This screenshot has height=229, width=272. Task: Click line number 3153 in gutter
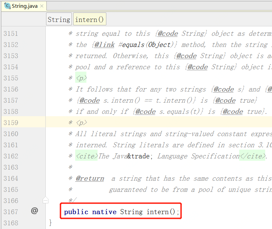[x=11, y=56]
